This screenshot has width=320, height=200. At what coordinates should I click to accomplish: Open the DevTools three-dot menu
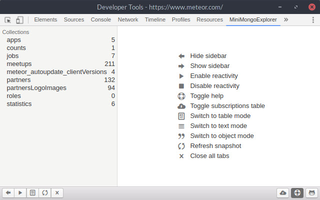313,20
